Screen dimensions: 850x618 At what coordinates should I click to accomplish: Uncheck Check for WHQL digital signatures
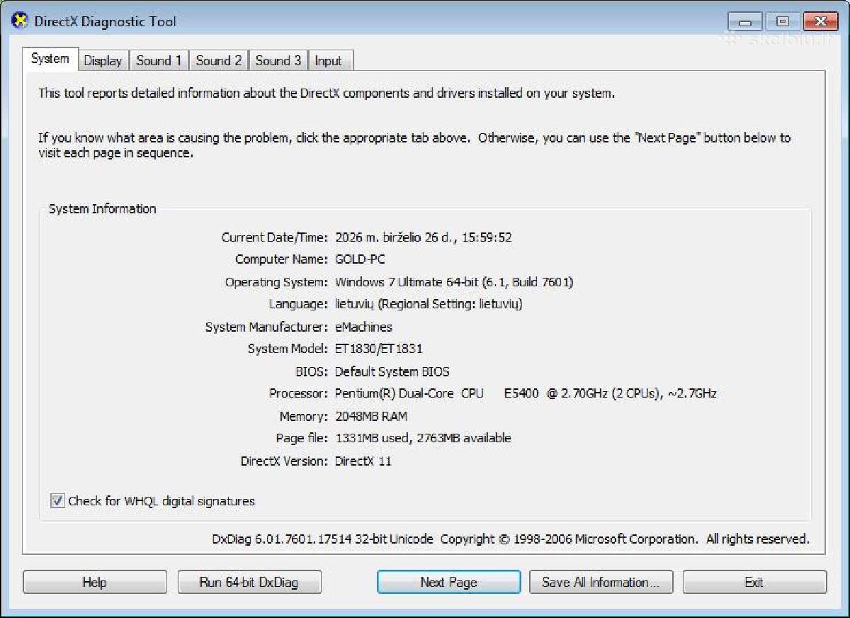[x=57, y=501]
